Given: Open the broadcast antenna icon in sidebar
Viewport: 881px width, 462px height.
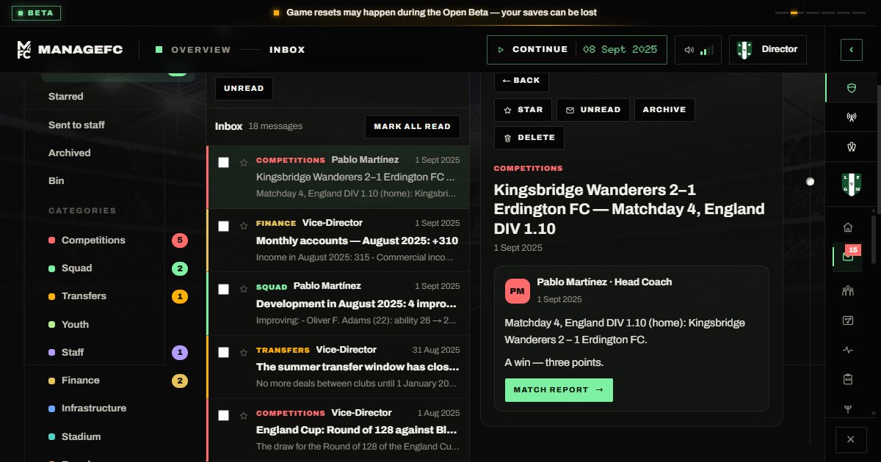Looking at the screenshot, I should pos(851,117).
